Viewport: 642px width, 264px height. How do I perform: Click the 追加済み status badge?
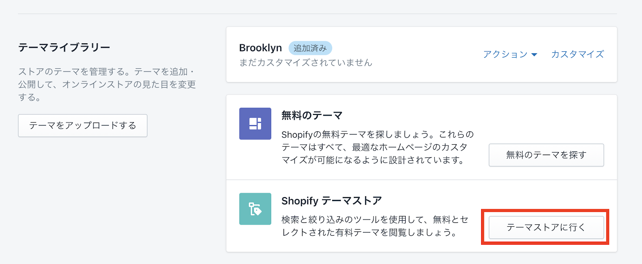click(310, 48)
